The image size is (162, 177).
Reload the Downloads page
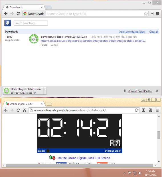pyautogui.click(x=18, y=14)
